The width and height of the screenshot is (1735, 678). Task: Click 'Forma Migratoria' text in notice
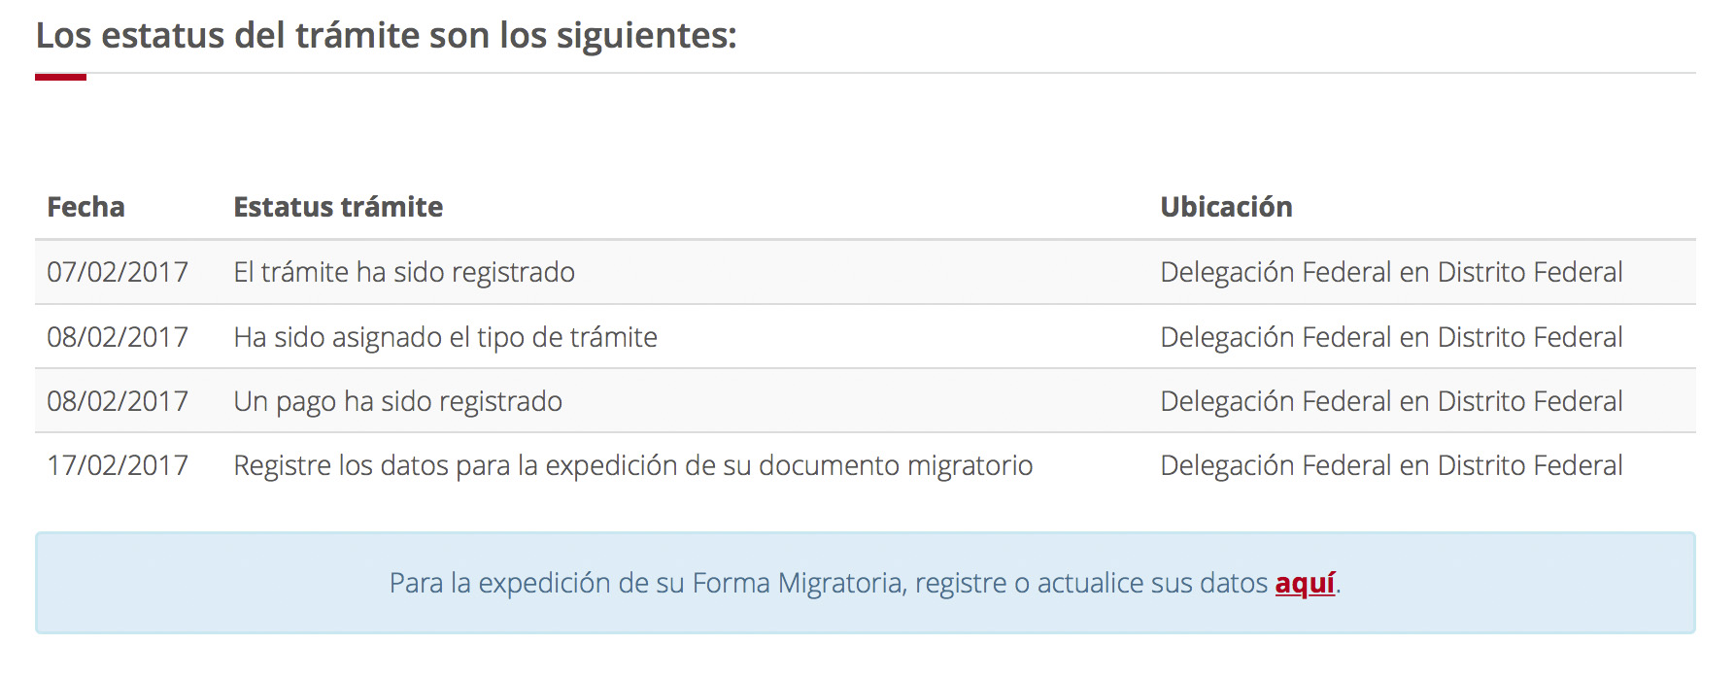click(x=799, y=583)
